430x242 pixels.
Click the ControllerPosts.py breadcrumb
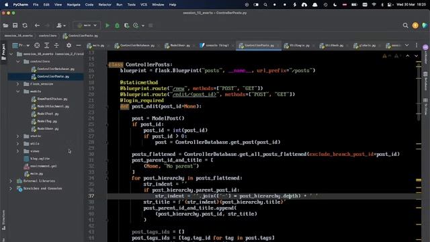coord(81,36)
